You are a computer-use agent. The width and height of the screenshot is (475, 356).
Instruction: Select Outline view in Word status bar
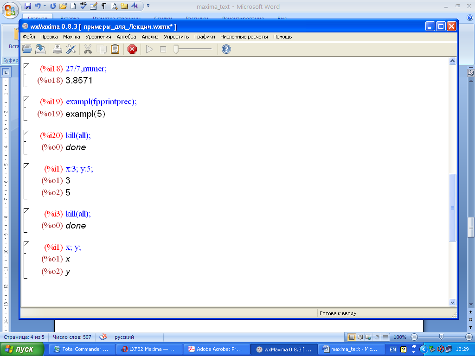[377, 337]
